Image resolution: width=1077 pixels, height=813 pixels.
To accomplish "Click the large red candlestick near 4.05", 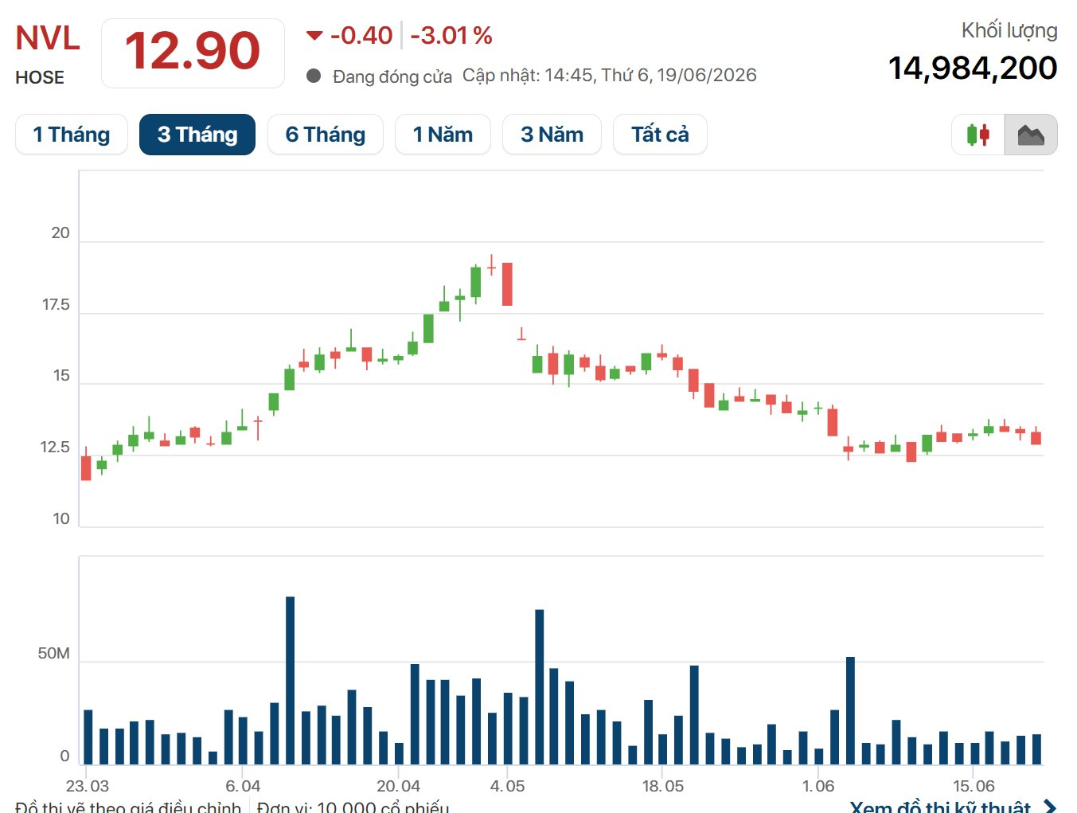I will (507, 284).
